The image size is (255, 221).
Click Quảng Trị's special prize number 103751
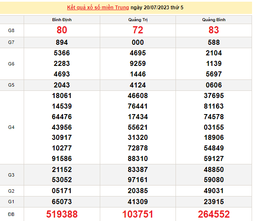138,214
